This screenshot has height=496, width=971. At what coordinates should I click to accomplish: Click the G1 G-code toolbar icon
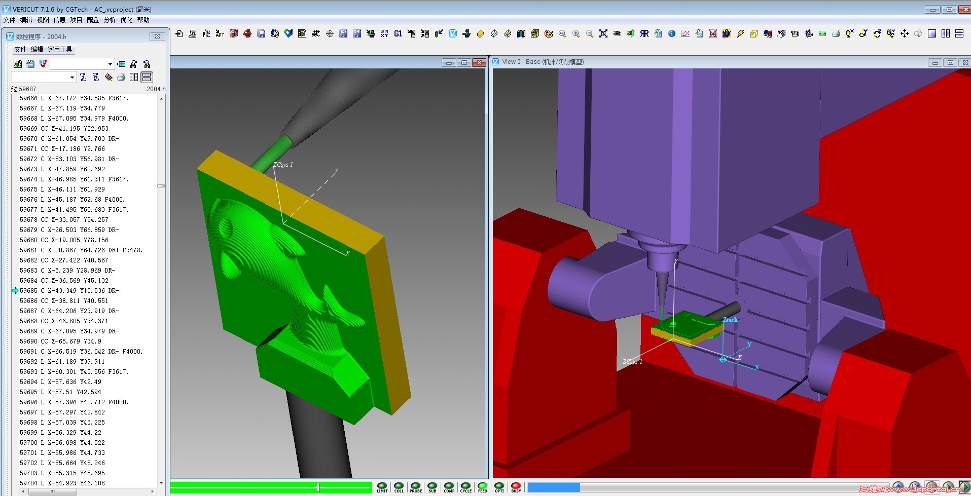coord(398,33)
